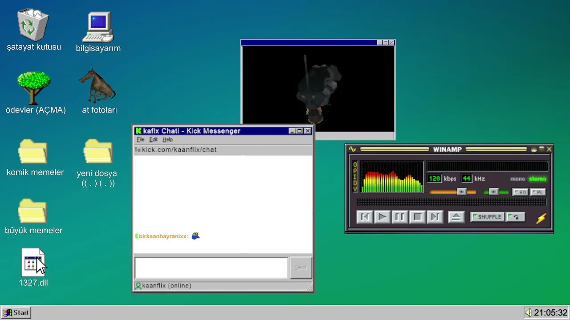This screenshot has width=570, height=320.
Task: Click the kaanflix (online) status text
Action: click(x=167, y=286)
